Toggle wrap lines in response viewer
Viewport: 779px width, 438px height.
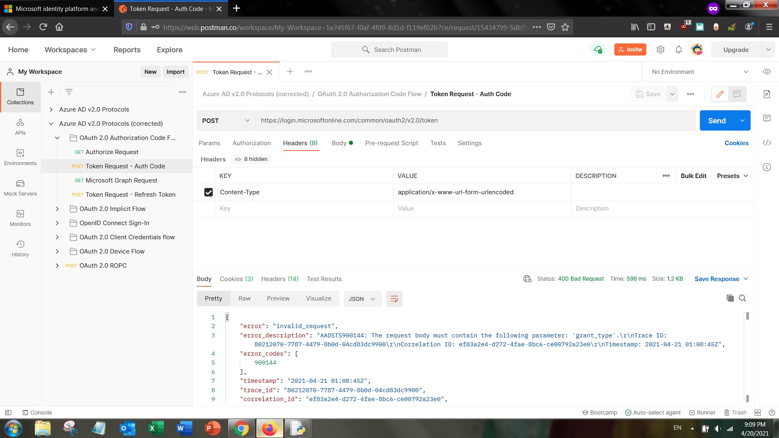(x=394, y=299)
